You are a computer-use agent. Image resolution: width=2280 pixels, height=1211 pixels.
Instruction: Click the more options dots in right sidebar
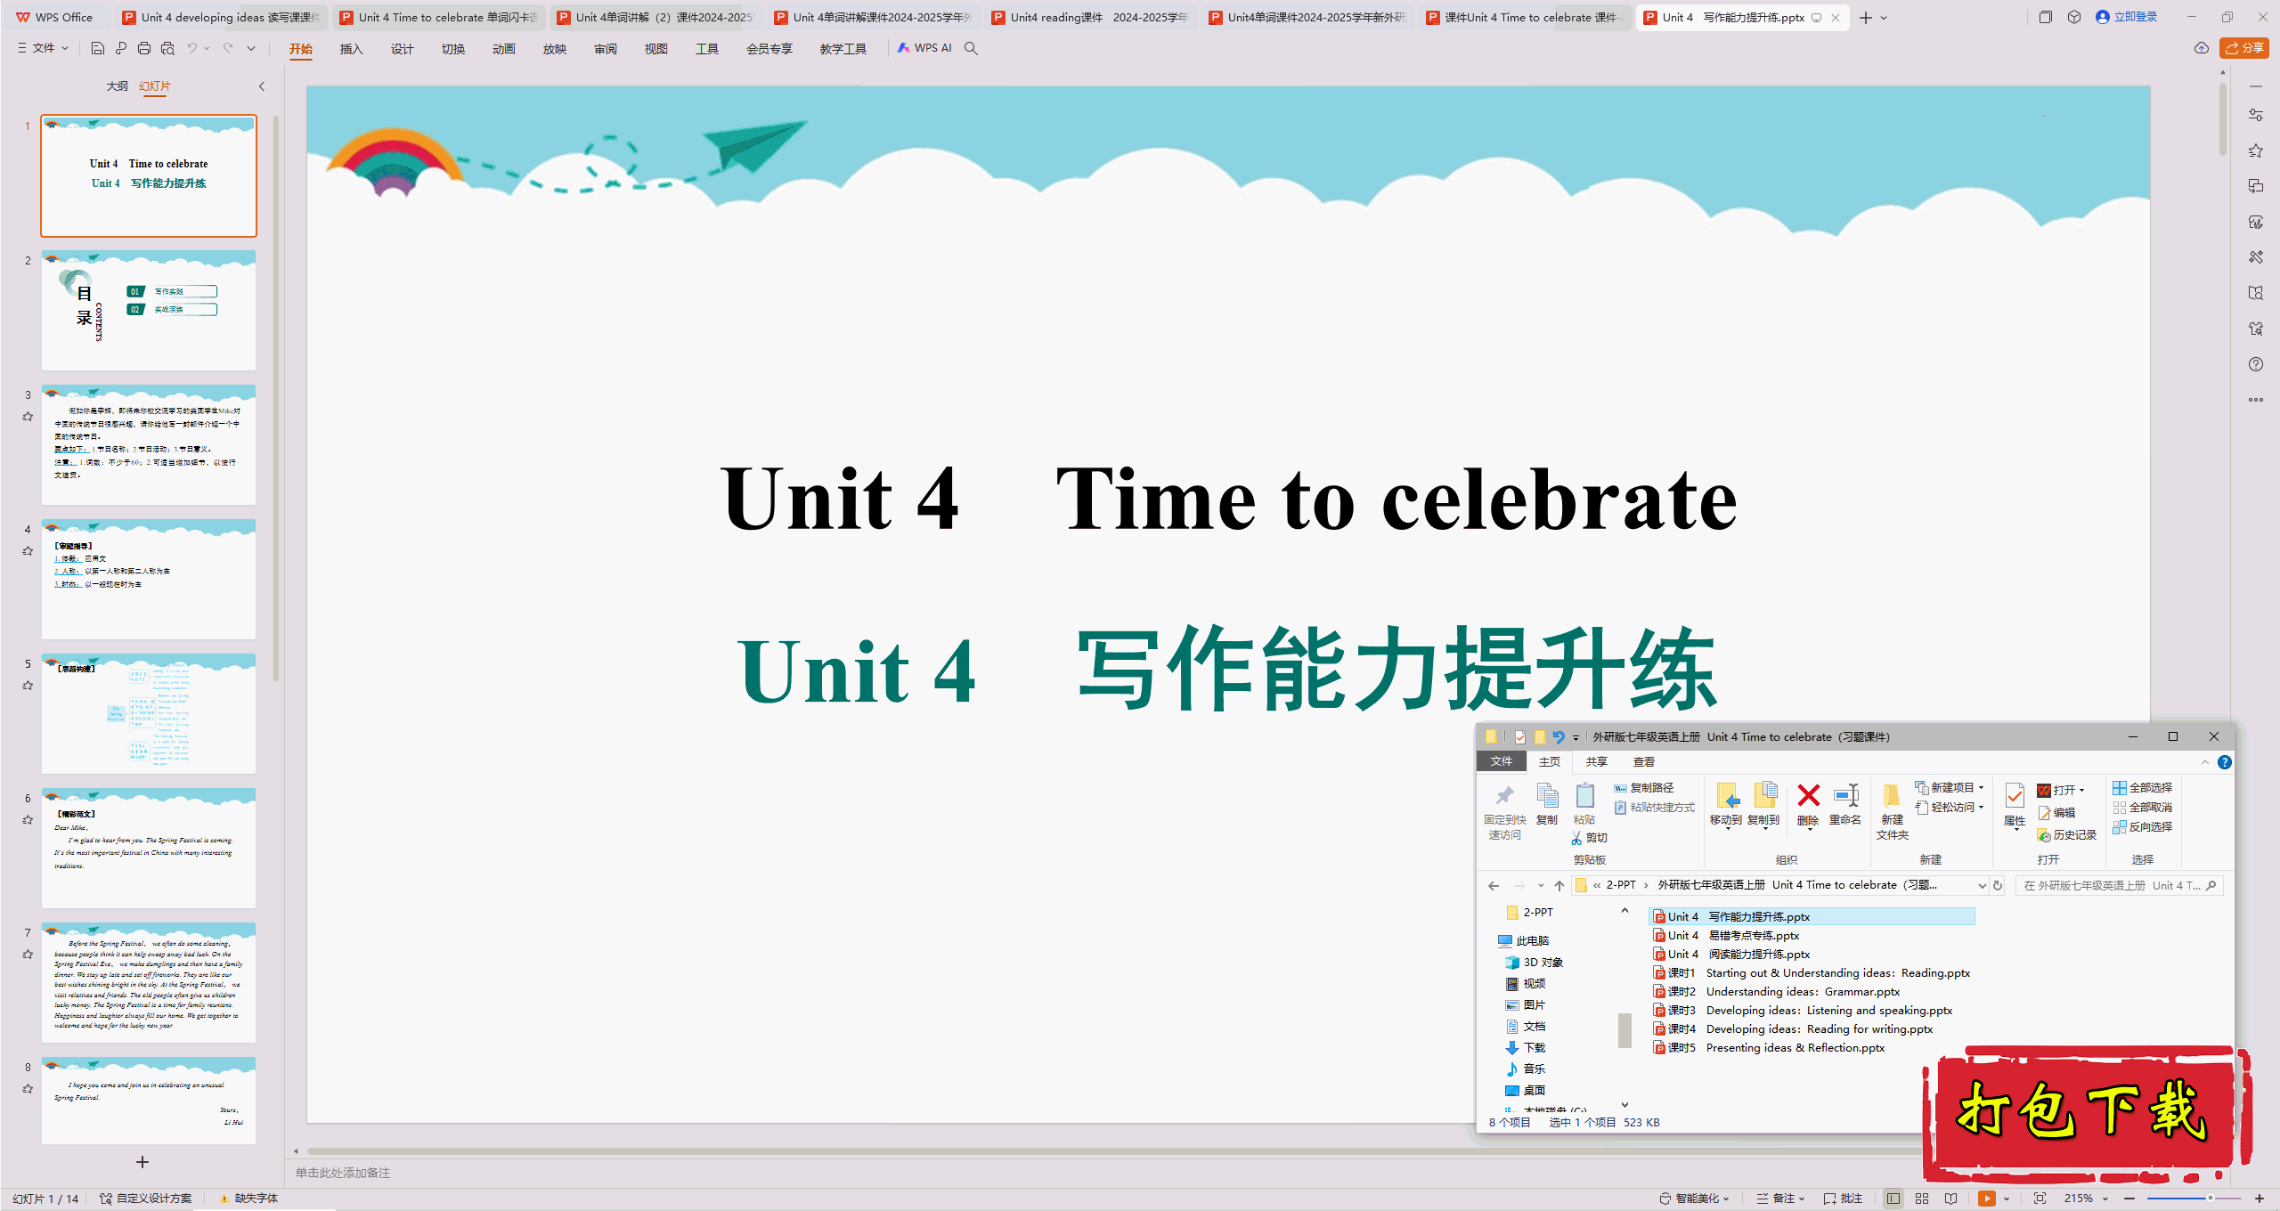click(x=2256, y=400)
